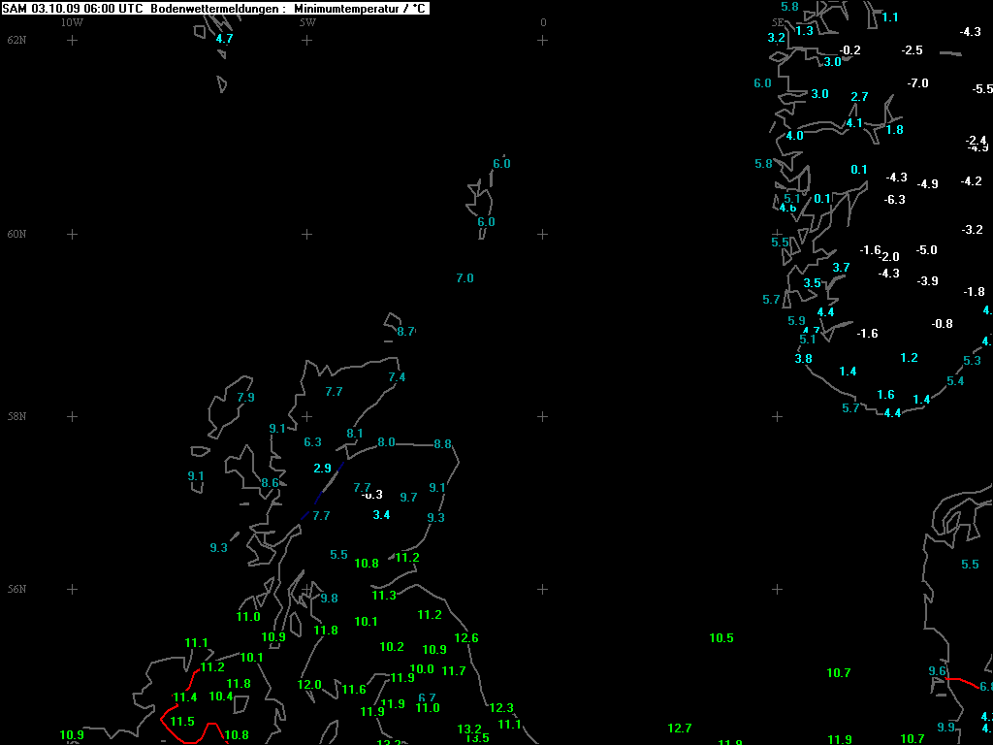Select the 8.8 temperature reading

point(442,444)
